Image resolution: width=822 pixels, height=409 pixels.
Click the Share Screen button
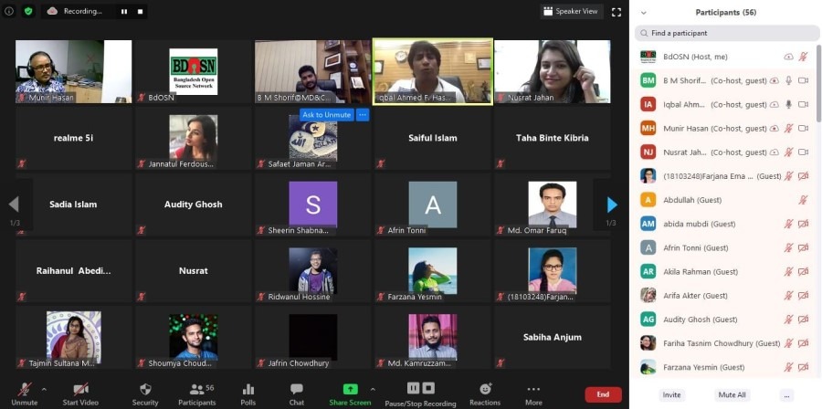[350, 393]
